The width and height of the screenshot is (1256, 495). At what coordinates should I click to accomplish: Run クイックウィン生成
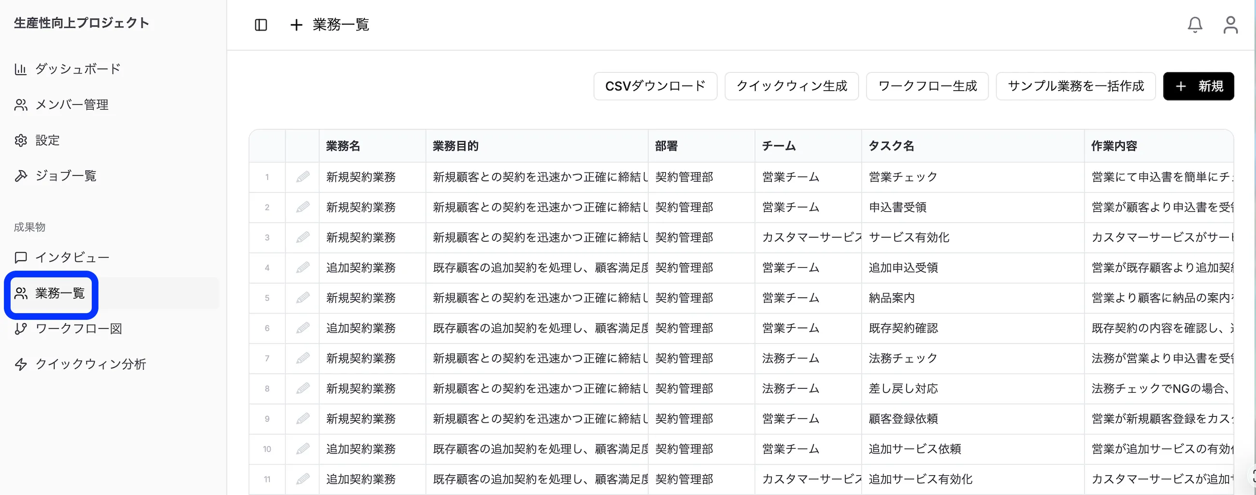click(791, 86)
